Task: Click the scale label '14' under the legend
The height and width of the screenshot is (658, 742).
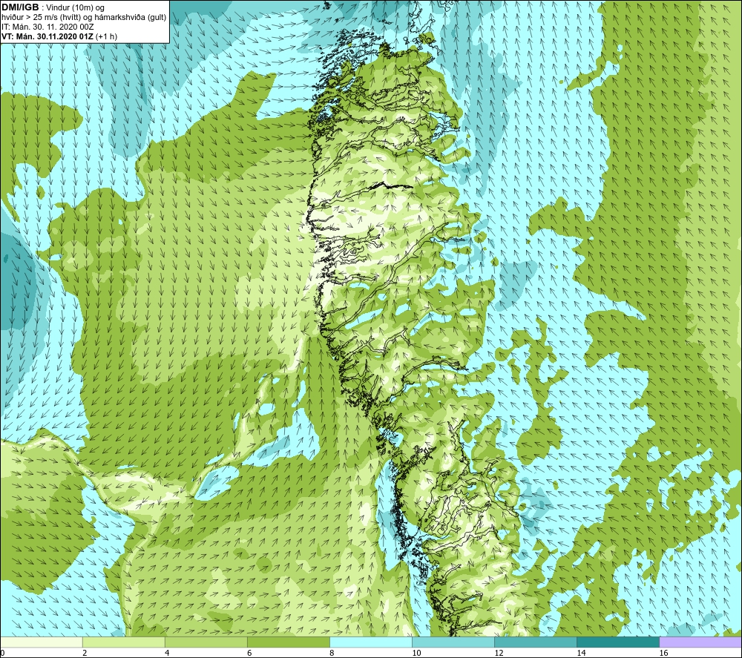Action: tap(581, 654)
